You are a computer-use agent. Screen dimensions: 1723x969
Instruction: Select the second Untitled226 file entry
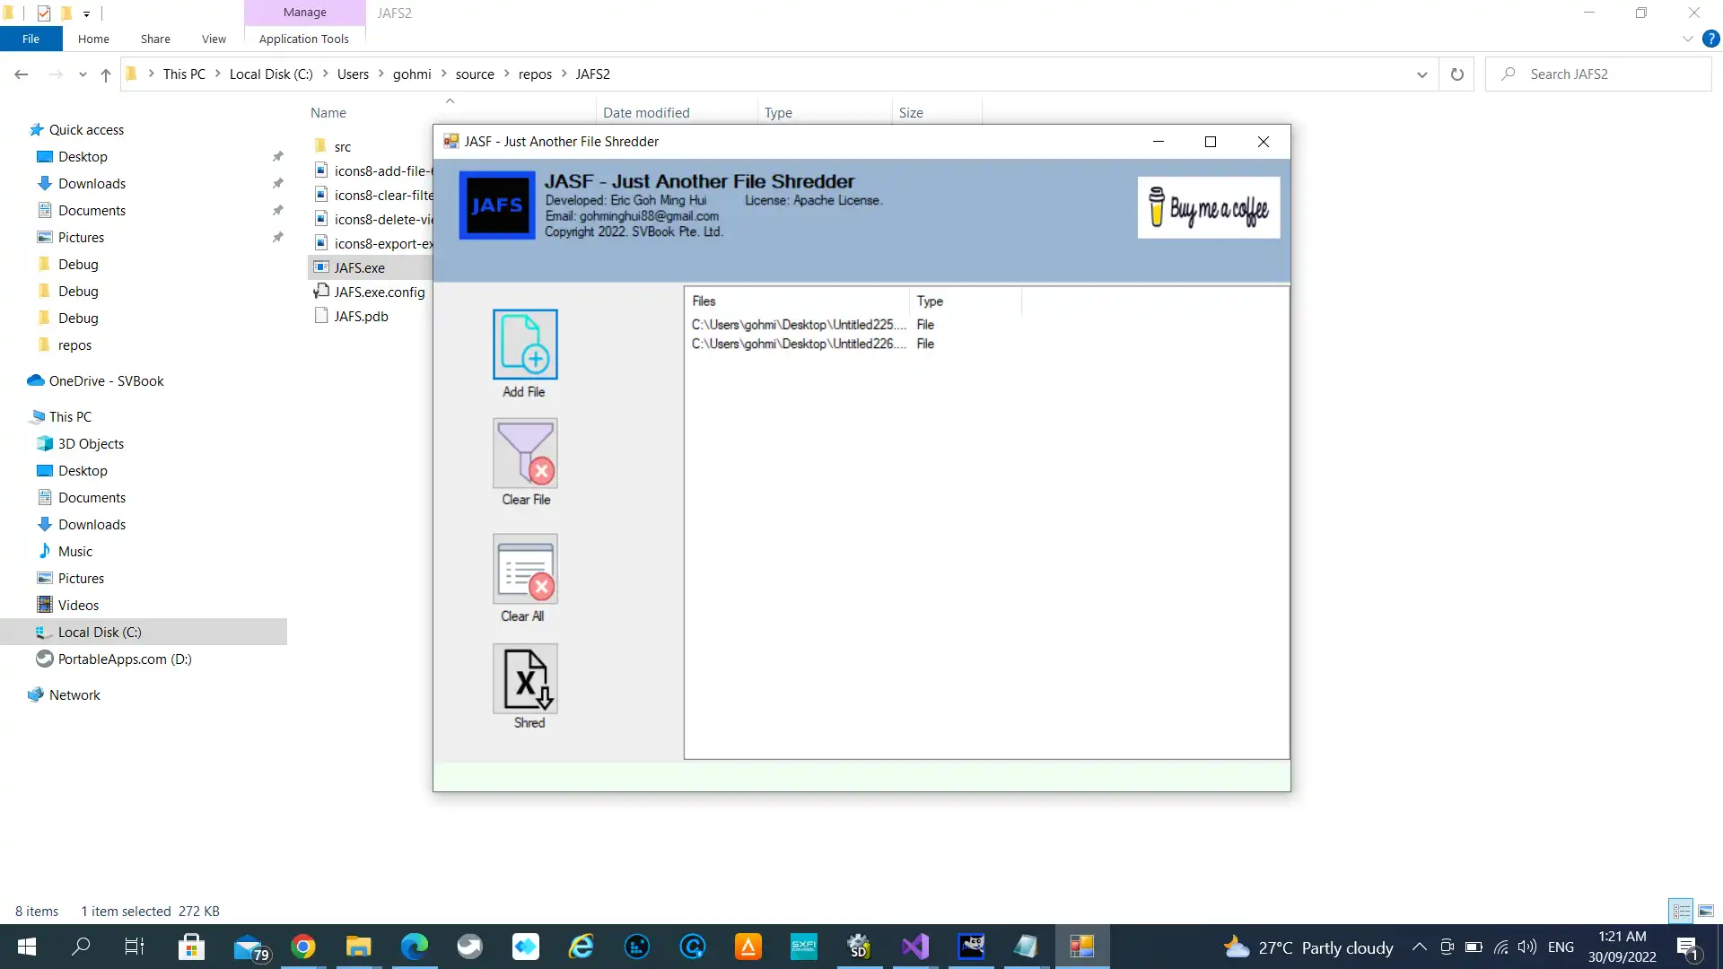coord(798,343)
